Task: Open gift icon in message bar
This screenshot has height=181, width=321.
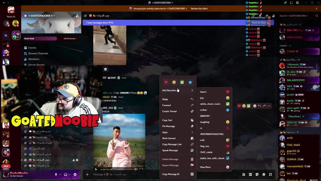Action: (244, 174)
